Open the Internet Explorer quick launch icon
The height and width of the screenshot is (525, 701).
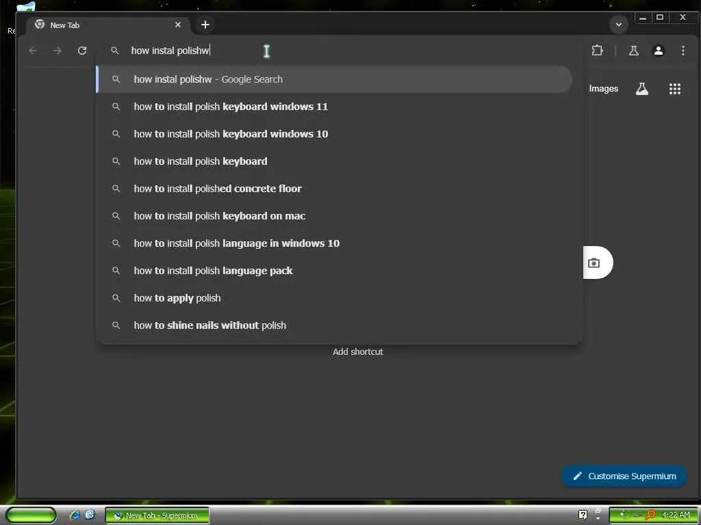pyautogui.click(x=75, y=515)
